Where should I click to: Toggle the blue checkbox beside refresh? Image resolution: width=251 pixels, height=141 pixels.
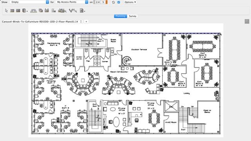click(x=118, y=2)
